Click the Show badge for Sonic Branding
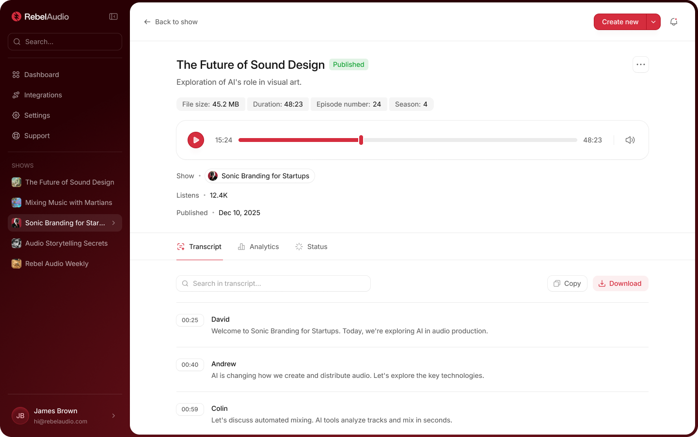 click(x=260, y=176)
